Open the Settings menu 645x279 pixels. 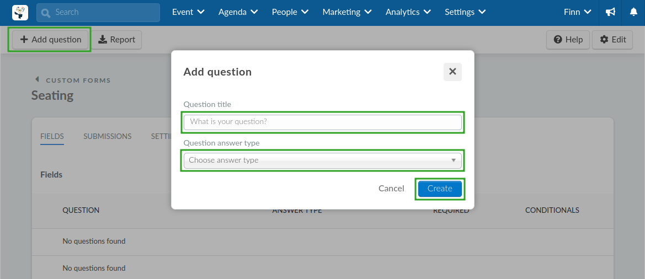point(465,12)
